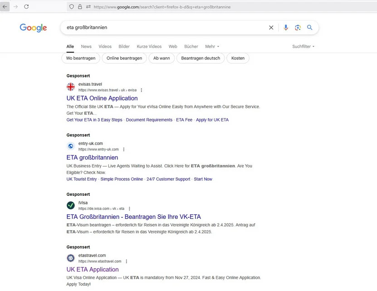The image size is (377, 291).
Task: Open the three-dot menu next to de.ivisa.com URL
Action: pyautogui.click(x=129, y=209)
